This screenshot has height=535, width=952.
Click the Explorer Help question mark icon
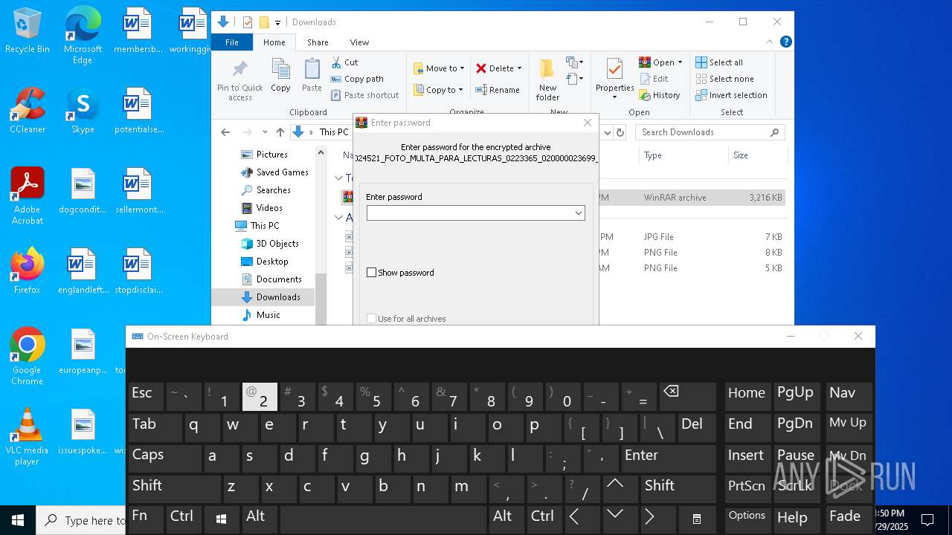(x=785, y=42)
